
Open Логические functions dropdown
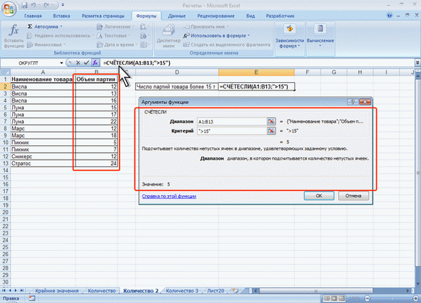(x=115, y=26)
